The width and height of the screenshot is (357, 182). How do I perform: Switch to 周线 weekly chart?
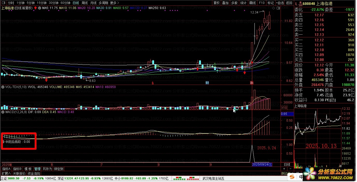coord(84,3)
